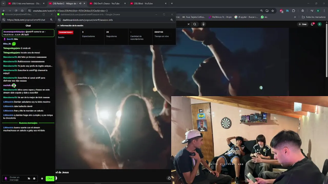The width and height of the screenshot is (328, 184).
Task: Open YouTube account 'B' avatar
Action: click(x=320, y=24)
